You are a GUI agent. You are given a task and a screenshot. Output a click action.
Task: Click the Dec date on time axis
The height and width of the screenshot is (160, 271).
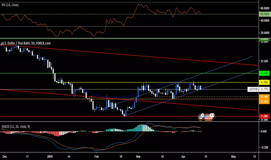pyautogui.click(x=5, y=157)
